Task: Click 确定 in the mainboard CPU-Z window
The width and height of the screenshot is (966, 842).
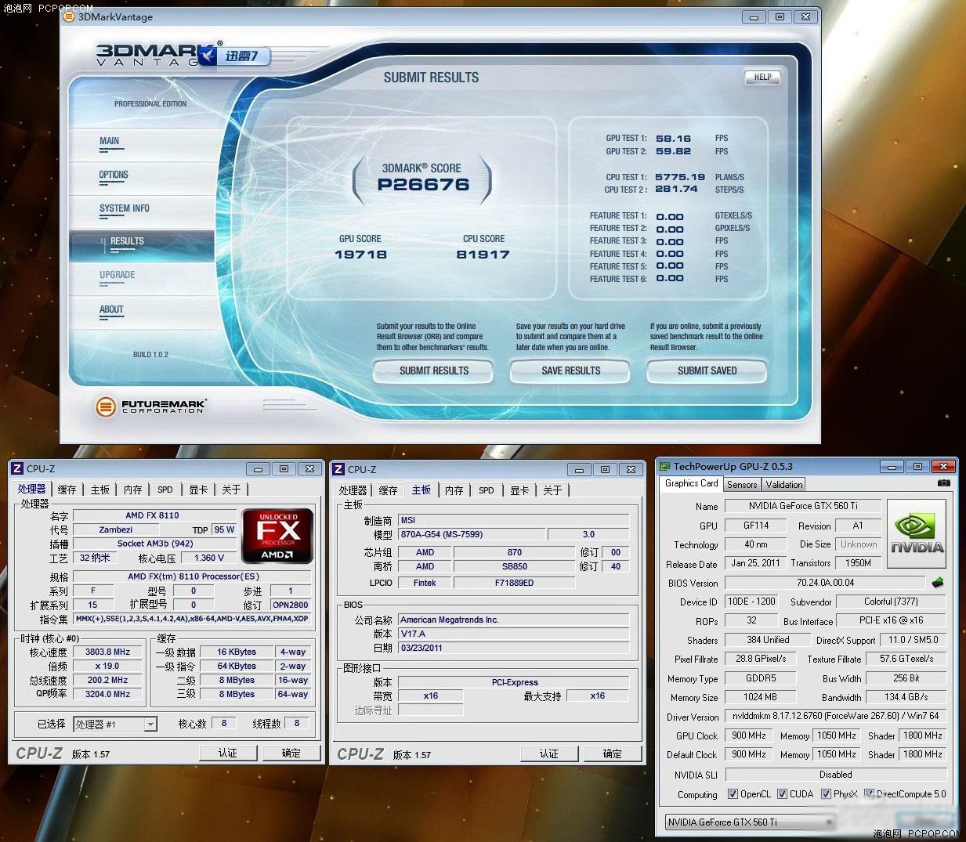Action: (613, 753)
